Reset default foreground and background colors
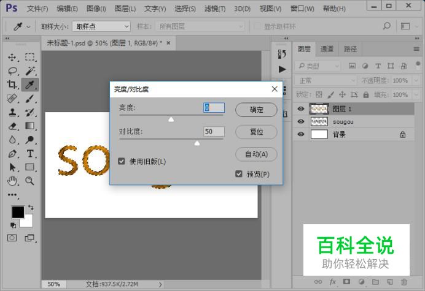The image size is (425, 291). click(13, 225)
